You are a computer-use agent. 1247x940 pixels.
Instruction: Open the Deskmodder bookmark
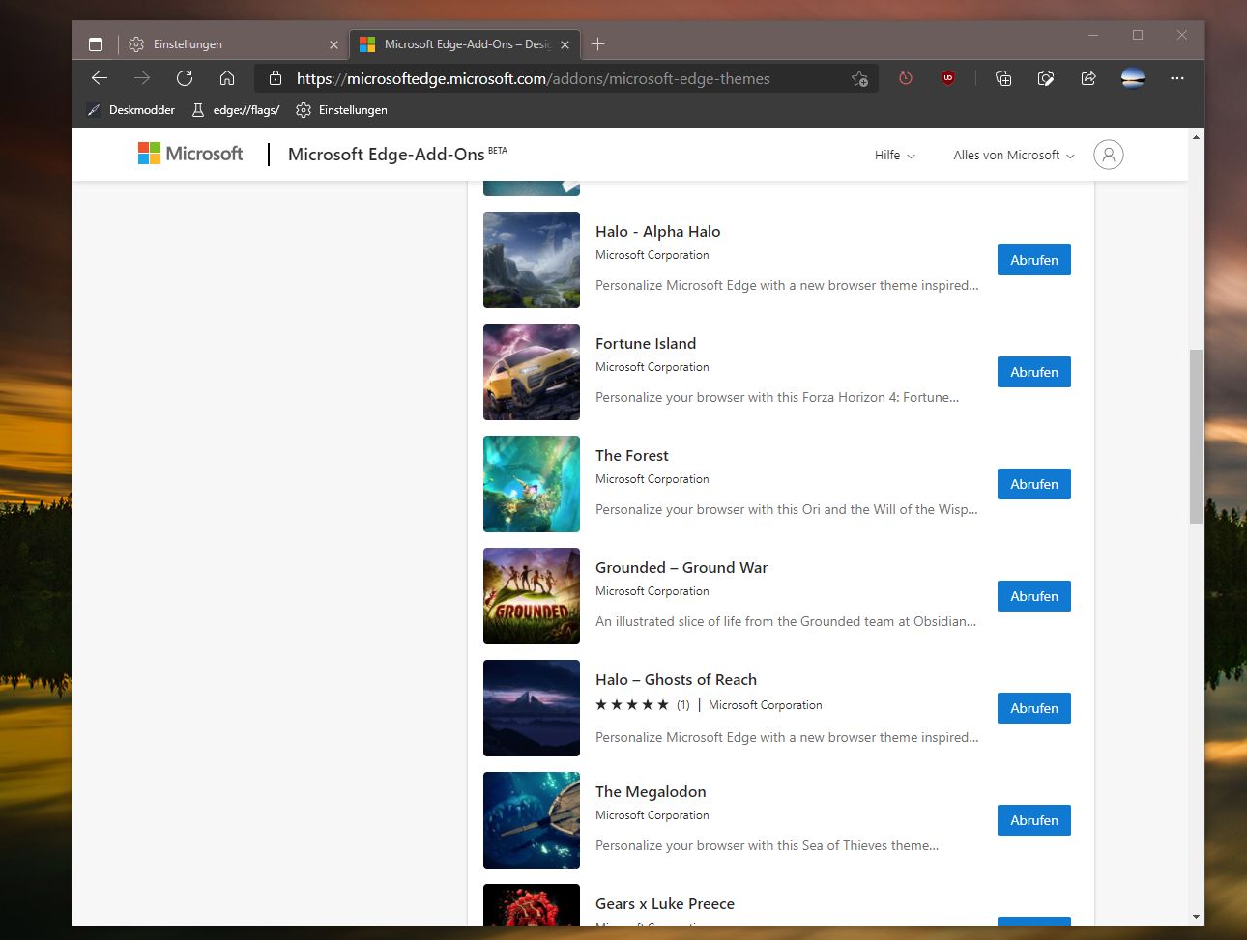pos(130,110)
